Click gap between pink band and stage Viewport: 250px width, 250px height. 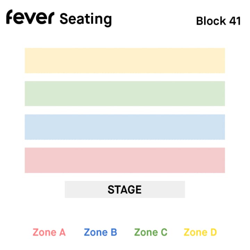click(x=125, y=177)
